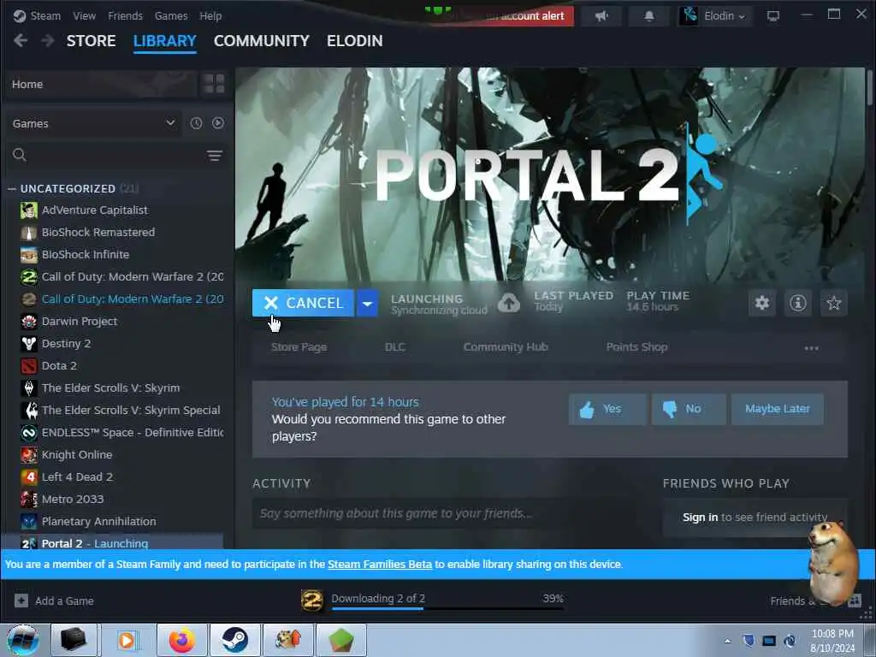The height and width of the screenshot is (657, 876).
Task: Go to the STORE tab
Action: (91, 41)
